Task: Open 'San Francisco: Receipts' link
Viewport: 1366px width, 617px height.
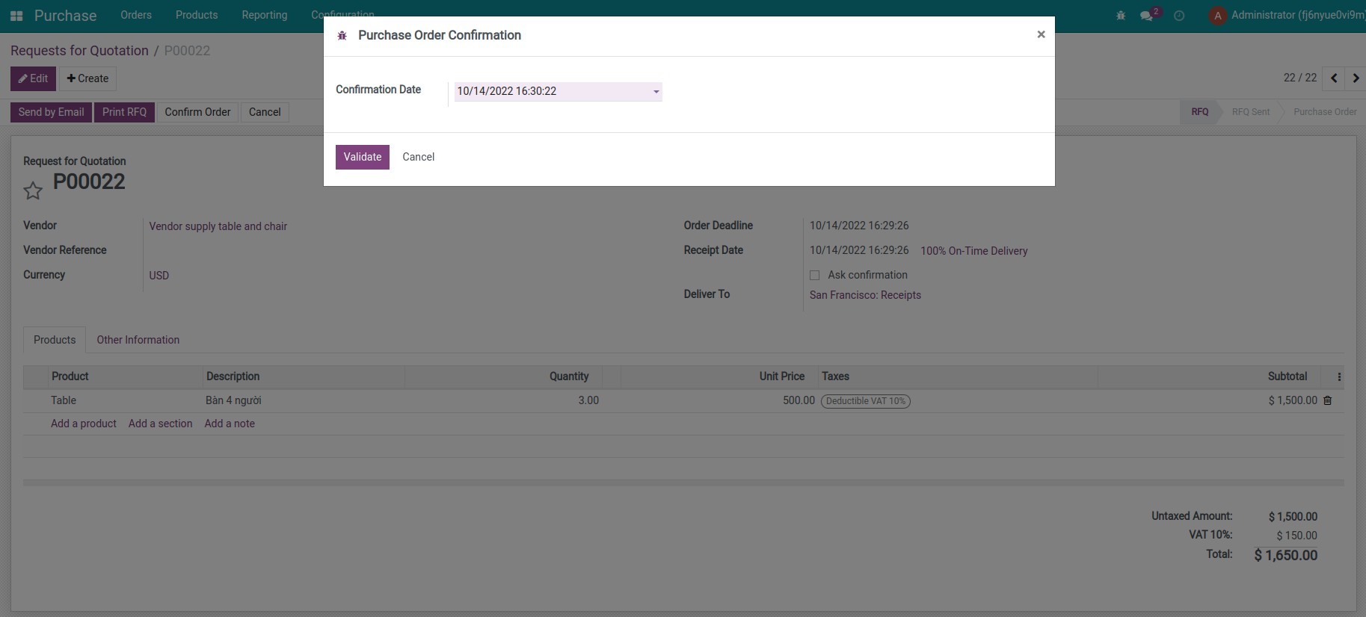Action: (865, 295)
